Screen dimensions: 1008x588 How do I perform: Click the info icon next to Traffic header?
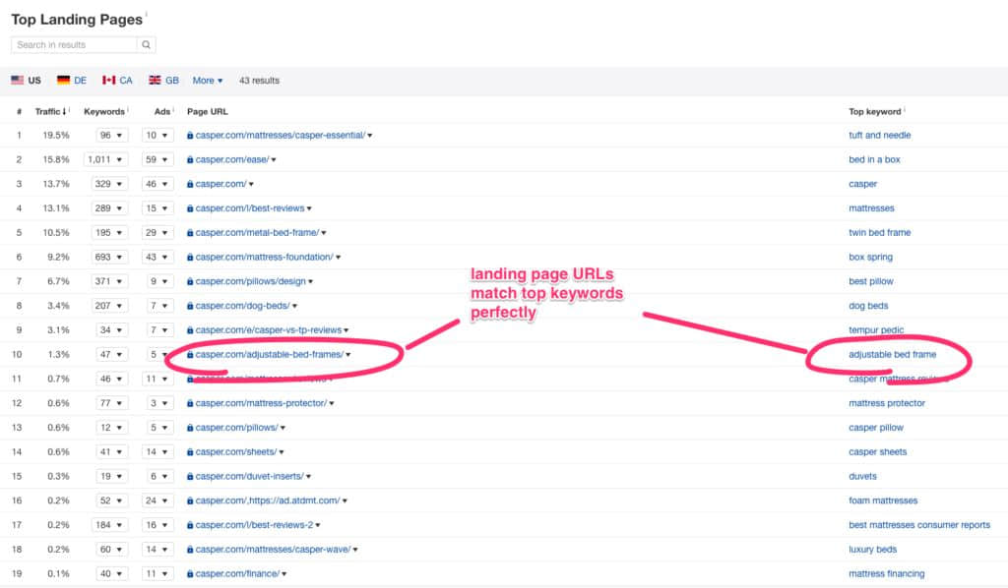70,110
